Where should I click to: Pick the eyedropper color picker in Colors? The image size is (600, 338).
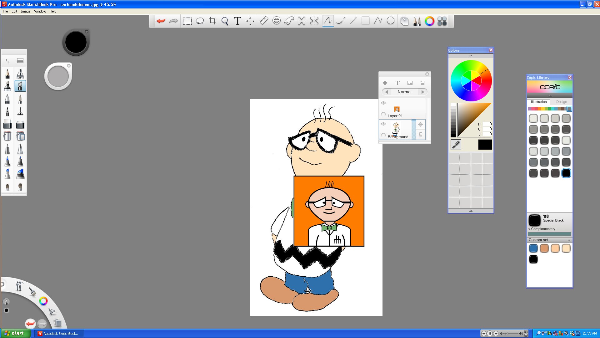(x=456, y=144)
